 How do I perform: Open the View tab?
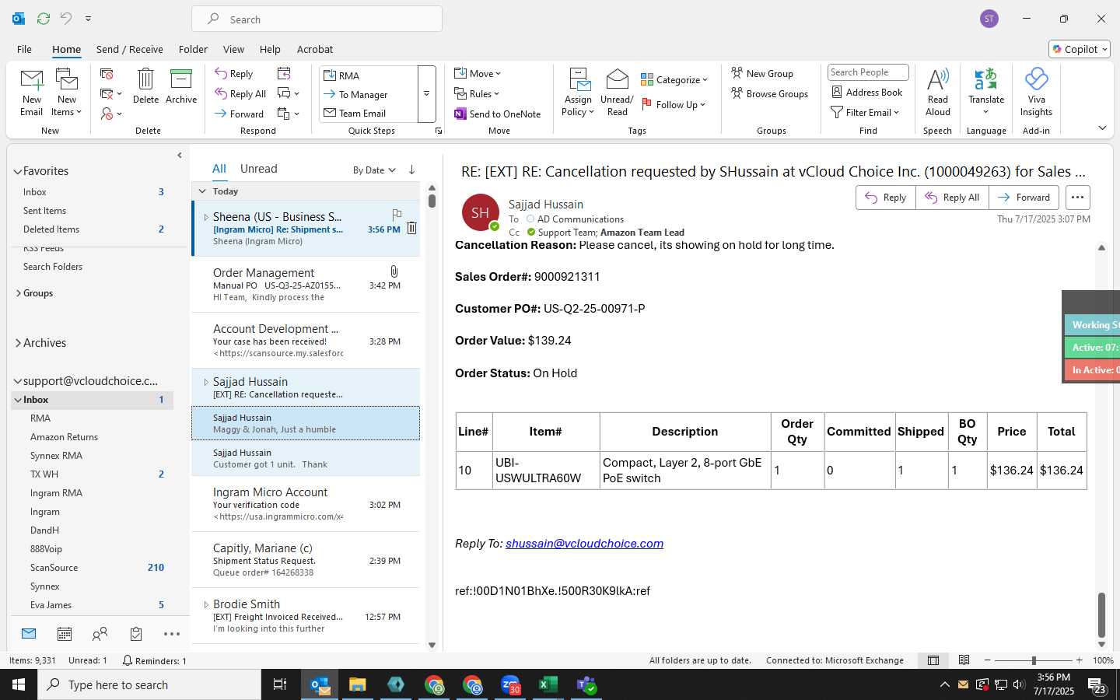(x=233, y=49)
